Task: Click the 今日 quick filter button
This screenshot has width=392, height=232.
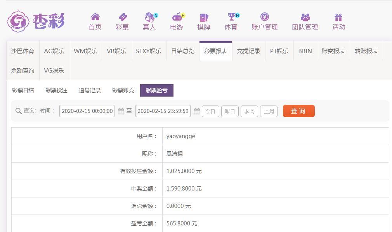Action: (210, 111)
